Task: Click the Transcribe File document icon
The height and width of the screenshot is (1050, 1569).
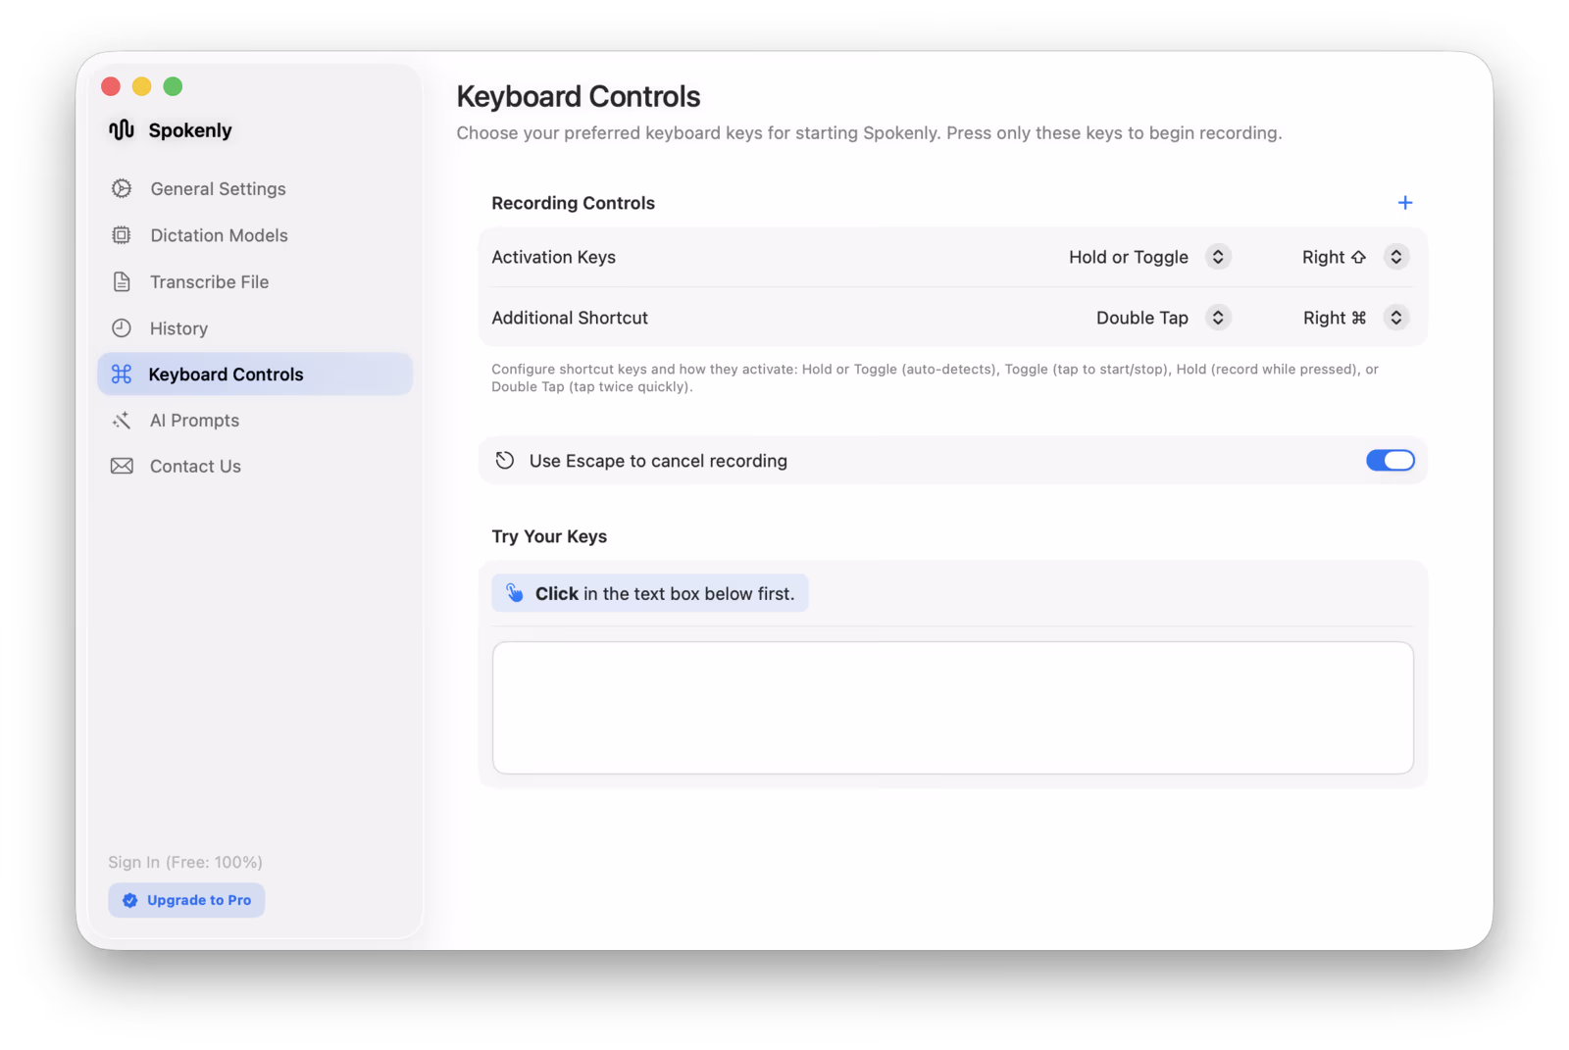Action: pos(122,281)
